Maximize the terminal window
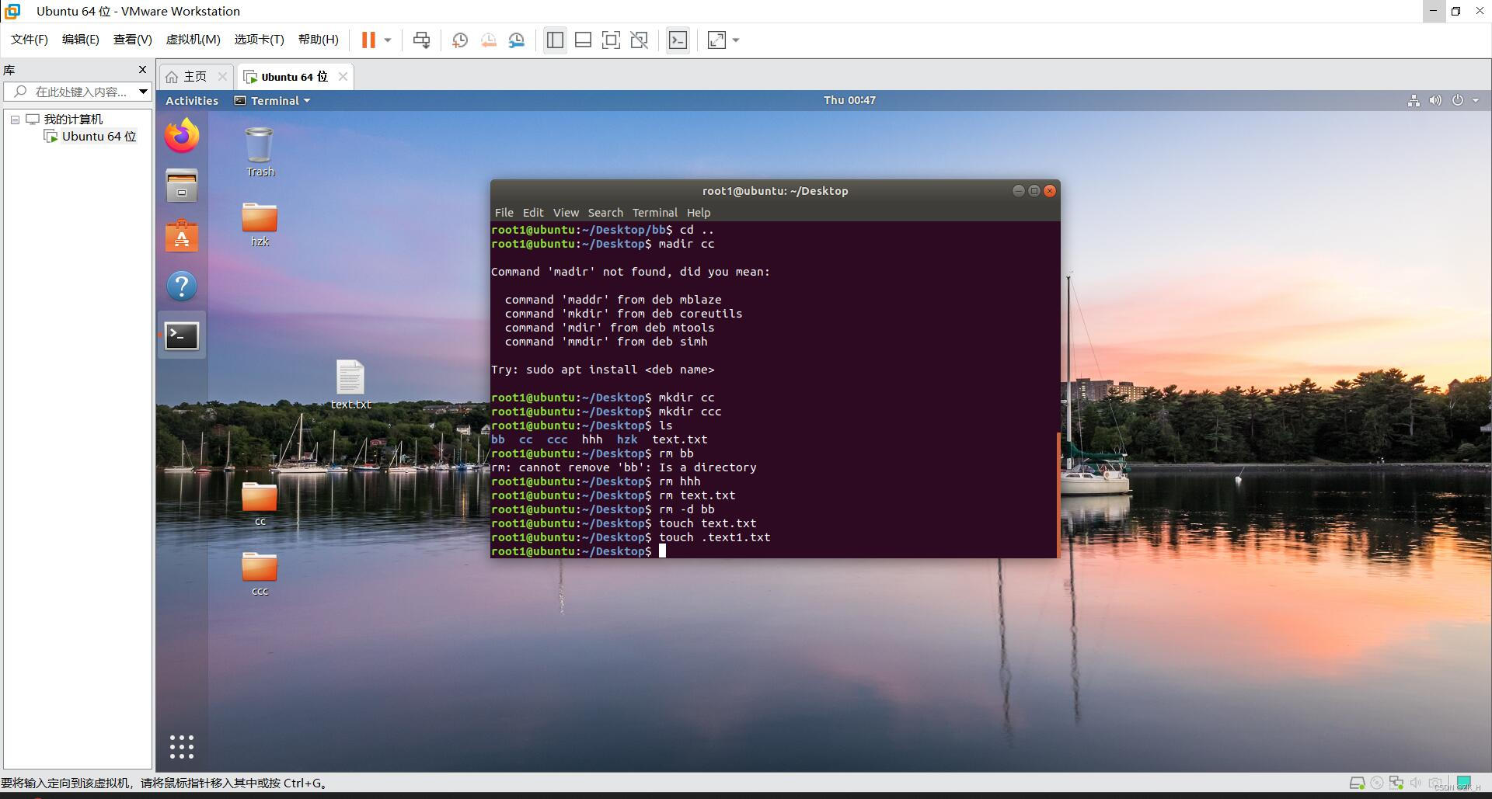Image resolution: width=1492 pixels, height=799 pixels. [x=1034, y=191]
